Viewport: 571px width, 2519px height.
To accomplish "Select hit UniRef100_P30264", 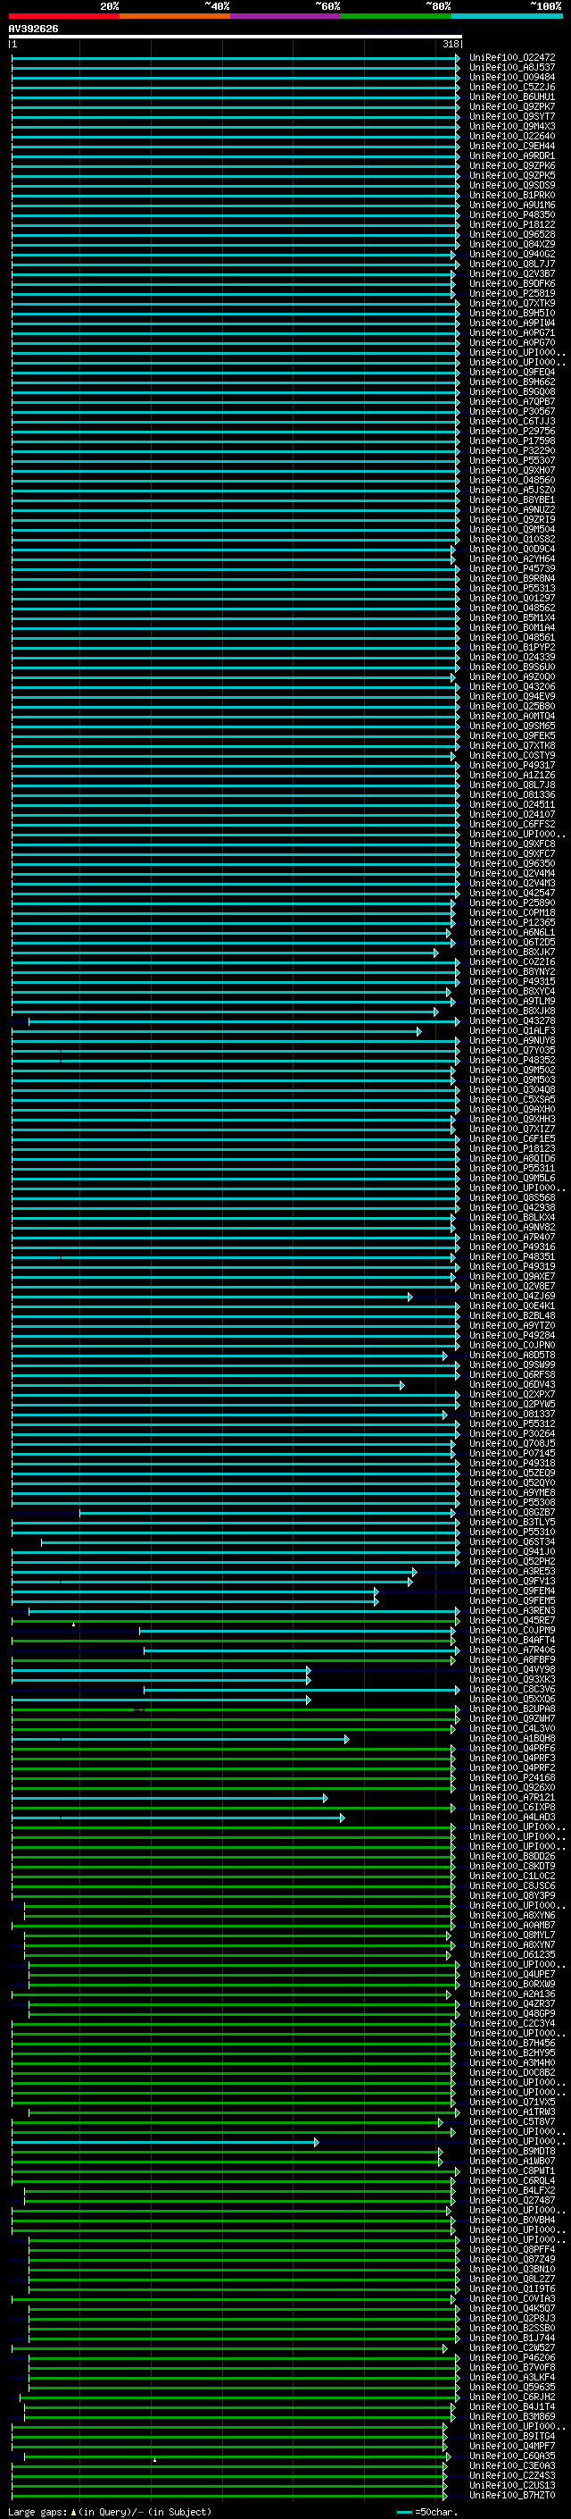I will tap(511, 1433).
